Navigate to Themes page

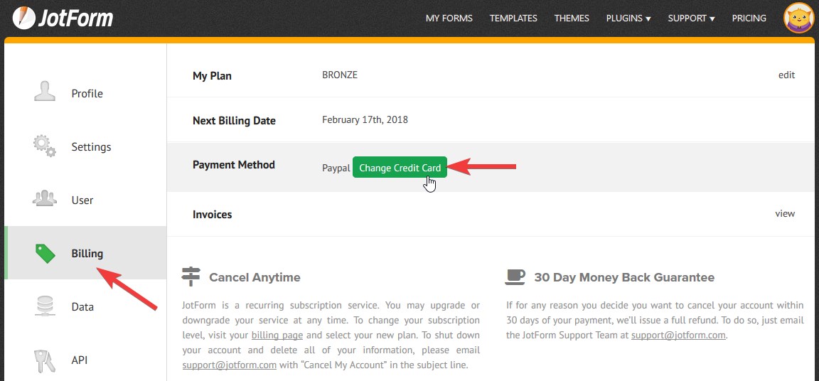pyautogui.click(x=572, y=18)
